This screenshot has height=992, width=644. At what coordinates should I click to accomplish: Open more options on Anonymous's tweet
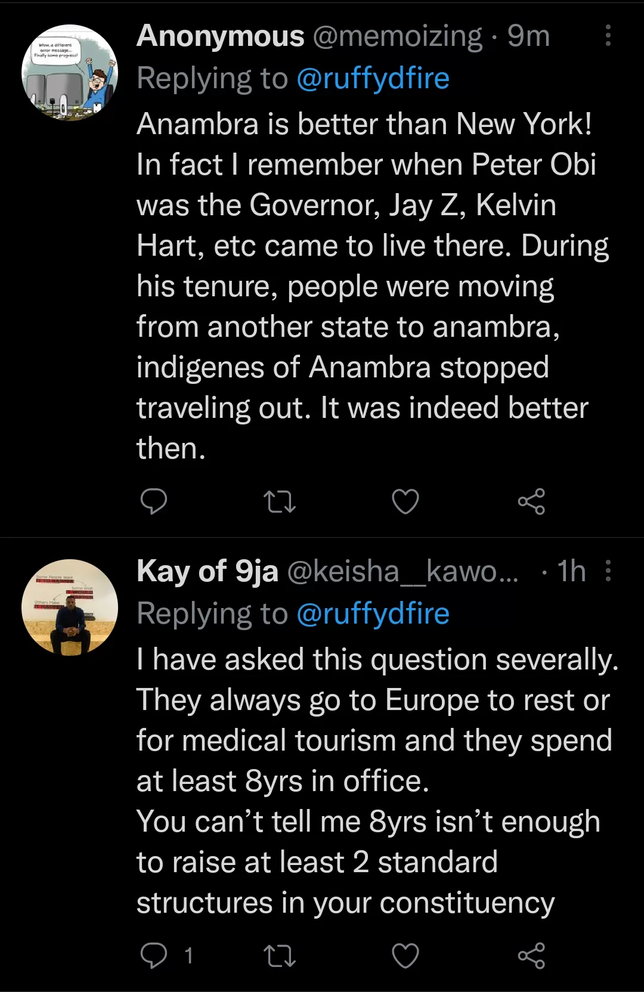[x=608, y=36]
